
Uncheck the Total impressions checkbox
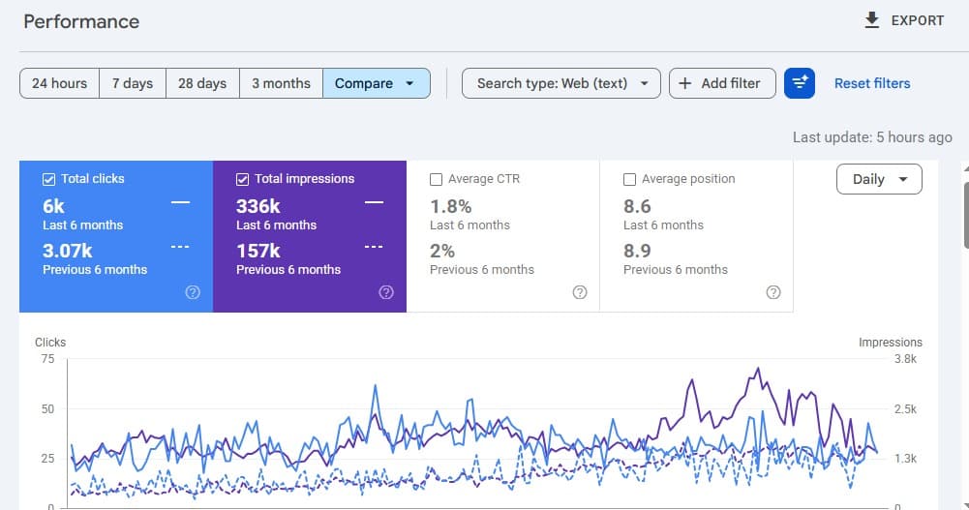pyautogui.click(x=242, y=179)
